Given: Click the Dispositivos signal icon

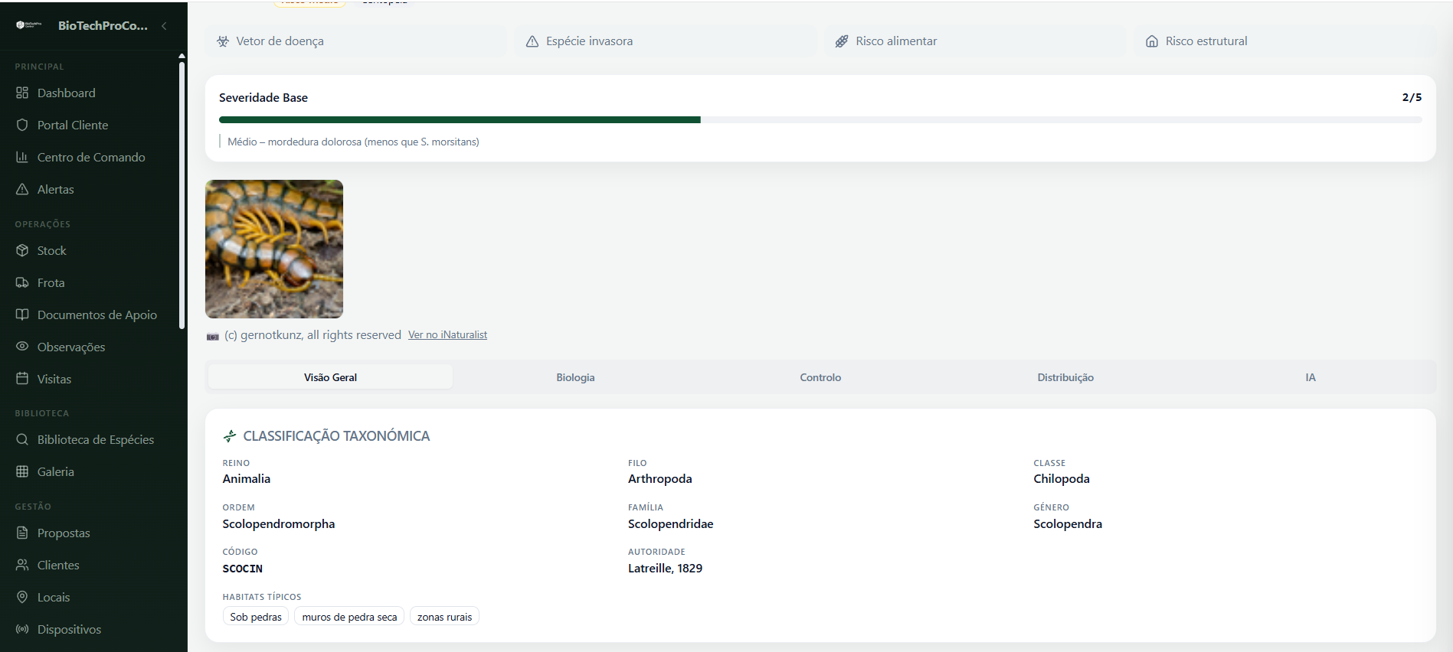Looking at the screenshot, I should (x=22, y=629).
